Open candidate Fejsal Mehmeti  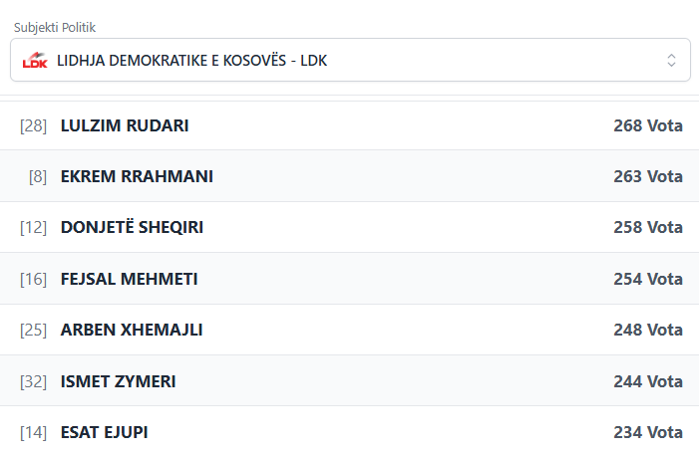pos(129,279)
